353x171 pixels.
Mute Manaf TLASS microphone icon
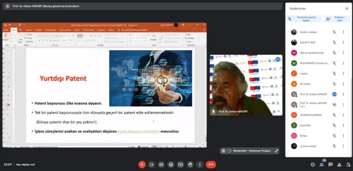tap(334, 42)
